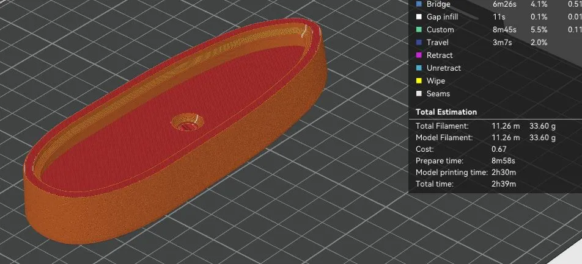Toggle Gap infill visibility label
582x264 pixels.
pyautogui.click(x=442, y=16)
